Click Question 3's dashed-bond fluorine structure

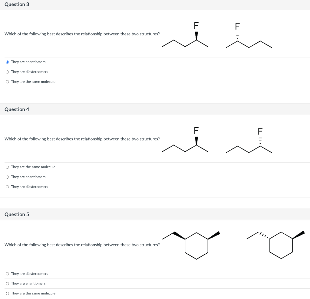(x=249, y=35)
